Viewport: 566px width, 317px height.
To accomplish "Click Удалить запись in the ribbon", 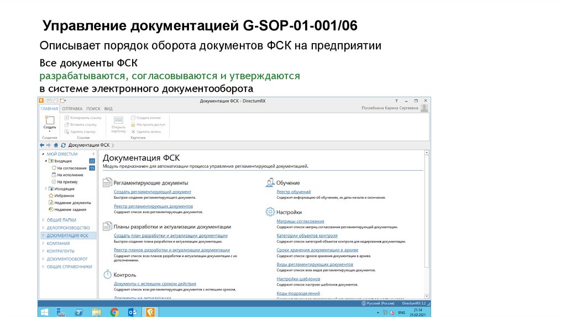I will [x=146, y=131].
